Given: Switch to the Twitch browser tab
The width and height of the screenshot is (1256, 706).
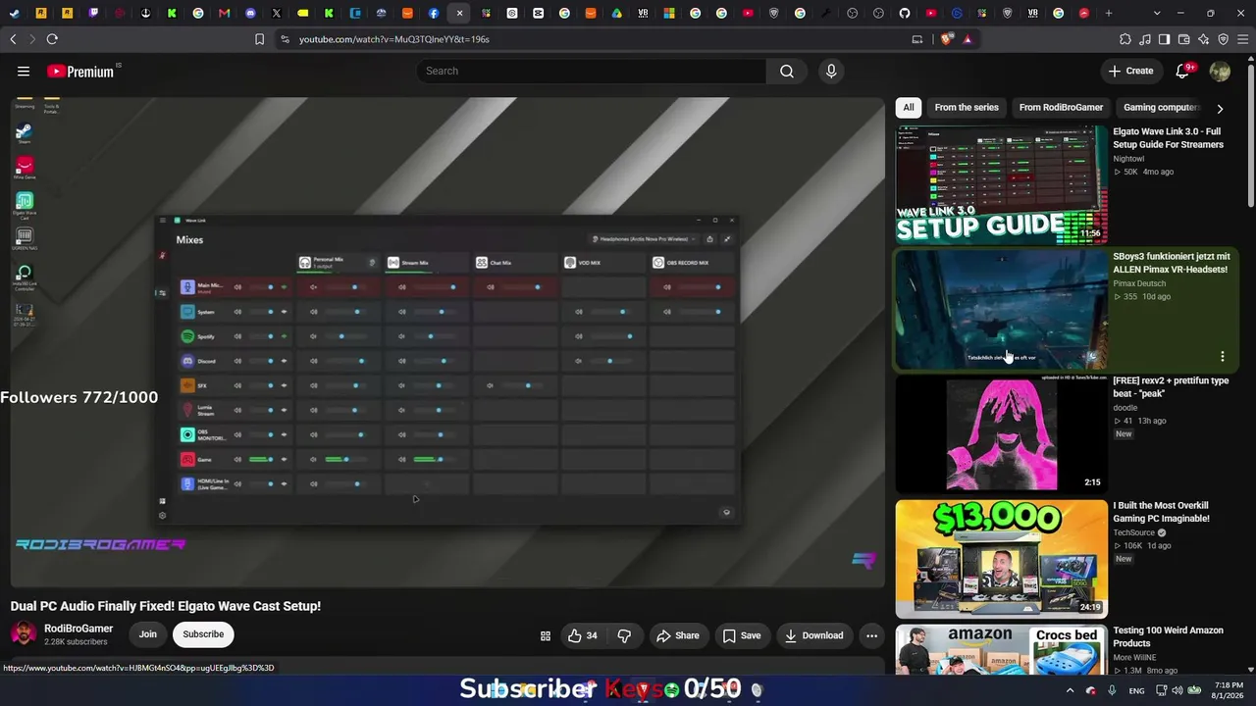Looking at the screenshot, I should point(93,13).
